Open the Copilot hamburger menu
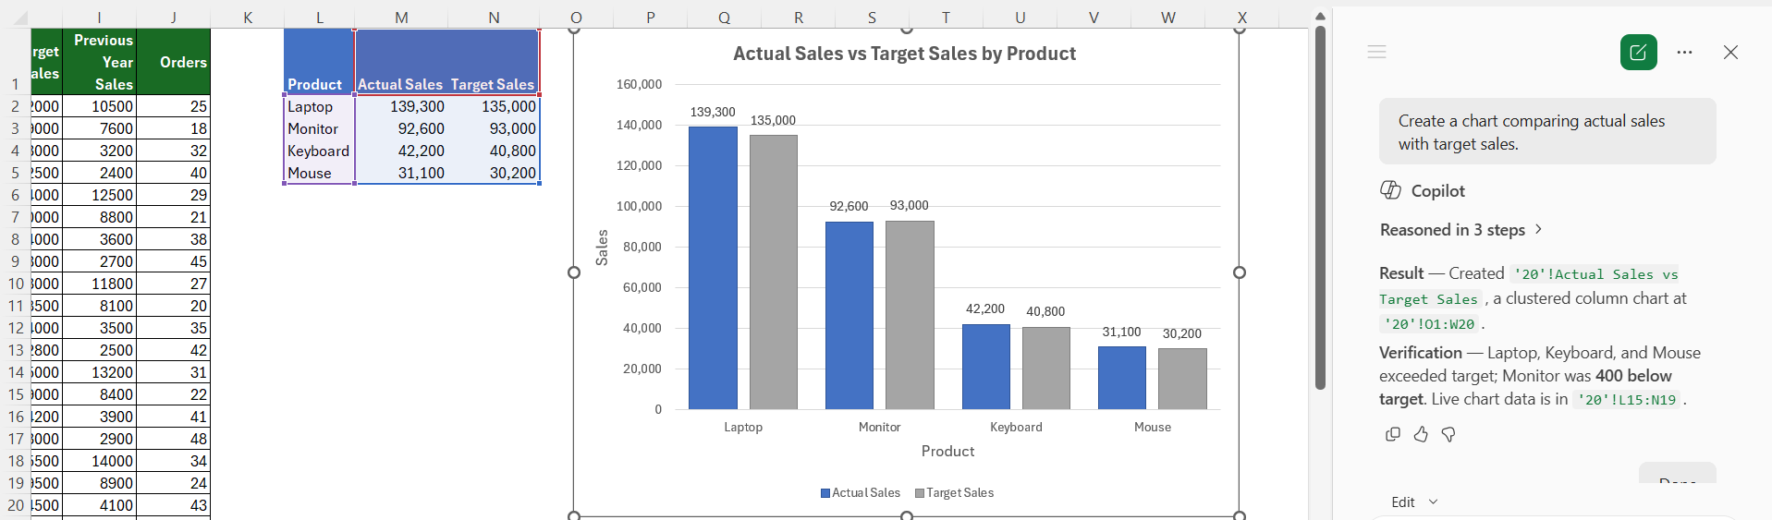This screenshot has height=520, width=1772. point(1376,53)
